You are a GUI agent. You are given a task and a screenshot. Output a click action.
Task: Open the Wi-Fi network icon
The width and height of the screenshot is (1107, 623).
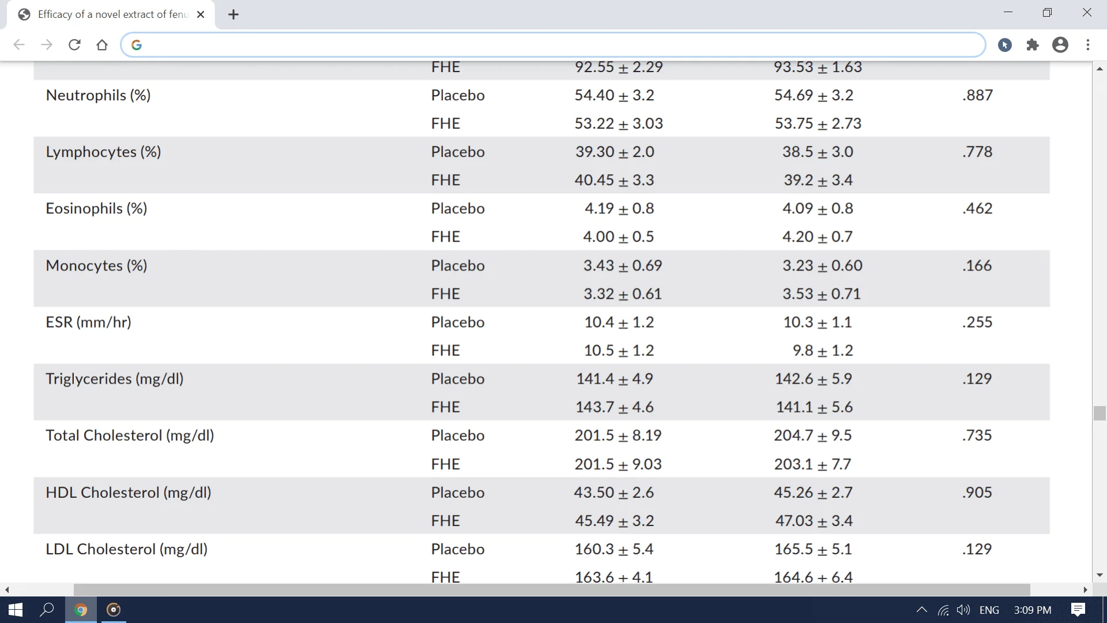pos(943,610)
